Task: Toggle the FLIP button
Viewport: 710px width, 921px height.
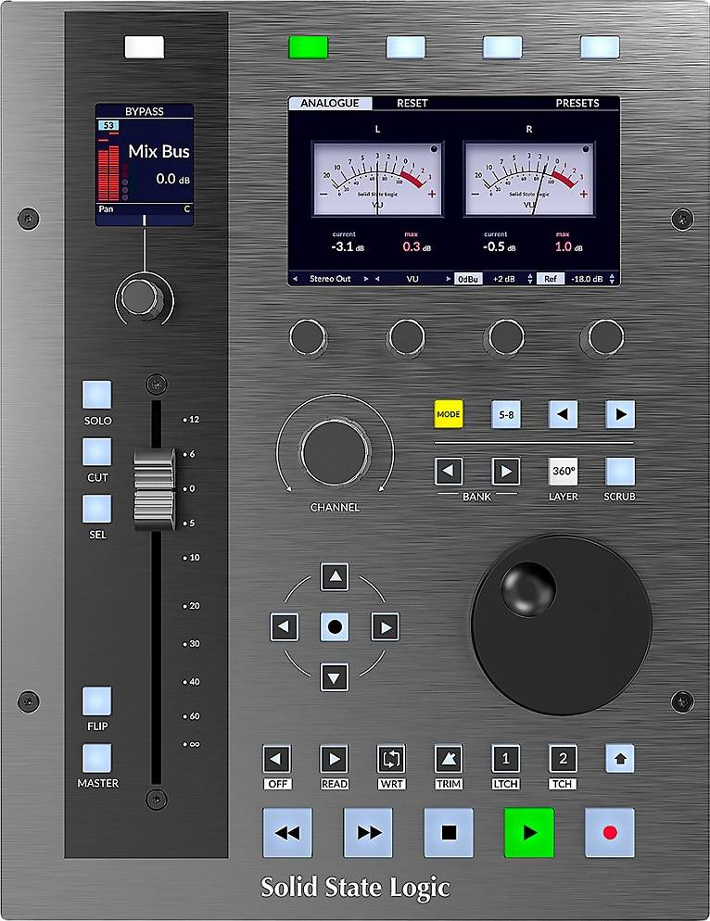Action: (97, 700)
